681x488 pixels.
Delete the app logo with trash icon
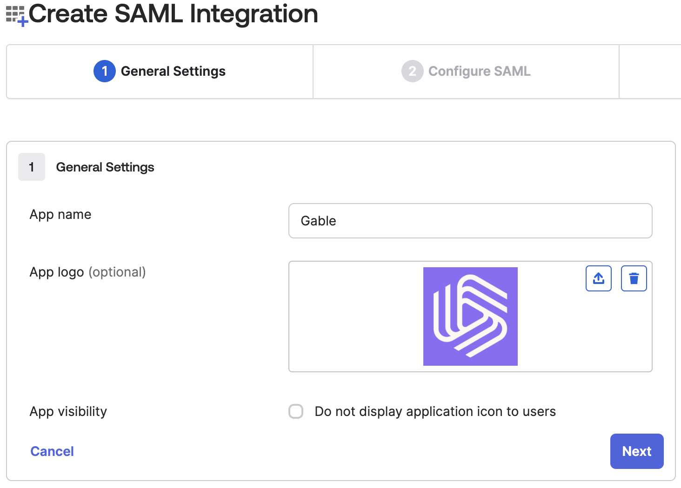[634, 278]
